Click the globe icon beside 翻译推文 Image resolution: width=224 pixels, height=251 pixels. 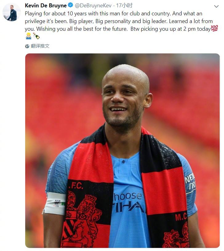(27, 46)
